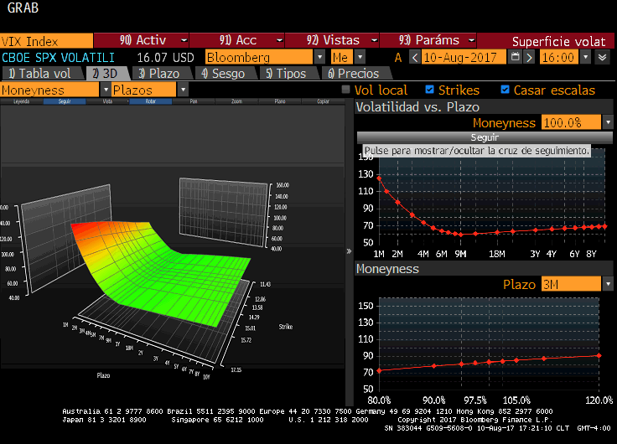Click the 120.0% point on Moneyness chart
Viewport: 617px width, 444px height.
point(599,355)
